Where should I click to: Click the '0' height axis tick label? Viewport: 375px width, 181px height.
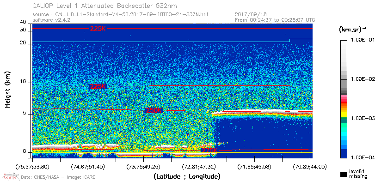coord(24,151)
